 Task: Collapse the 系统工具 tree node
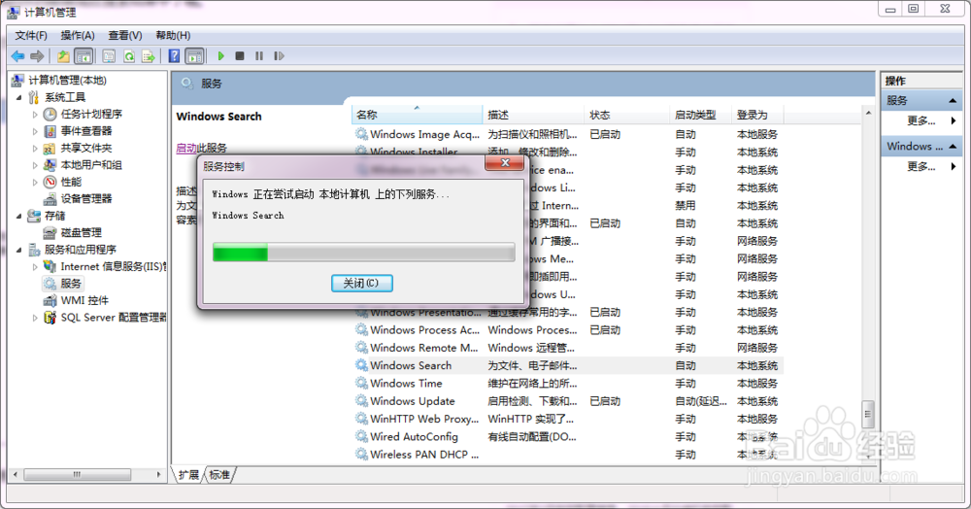coord(18,97)
